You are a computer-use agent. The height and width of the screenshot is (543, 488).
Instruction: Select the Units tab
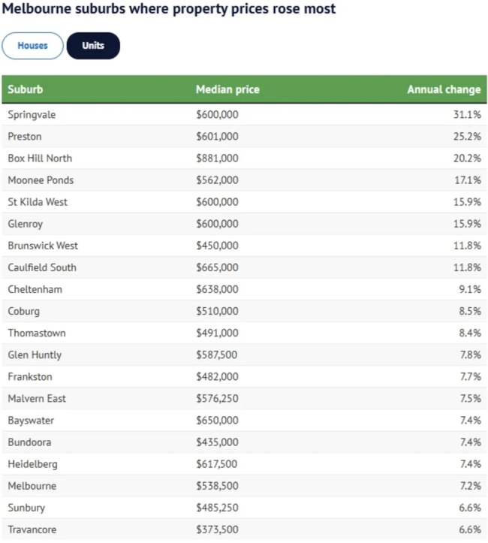point(93,46)
